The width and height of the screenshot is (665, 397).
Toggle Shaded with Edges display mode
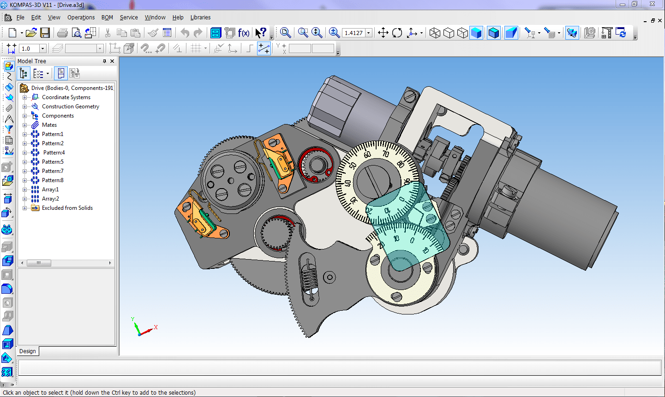point(493,33)
